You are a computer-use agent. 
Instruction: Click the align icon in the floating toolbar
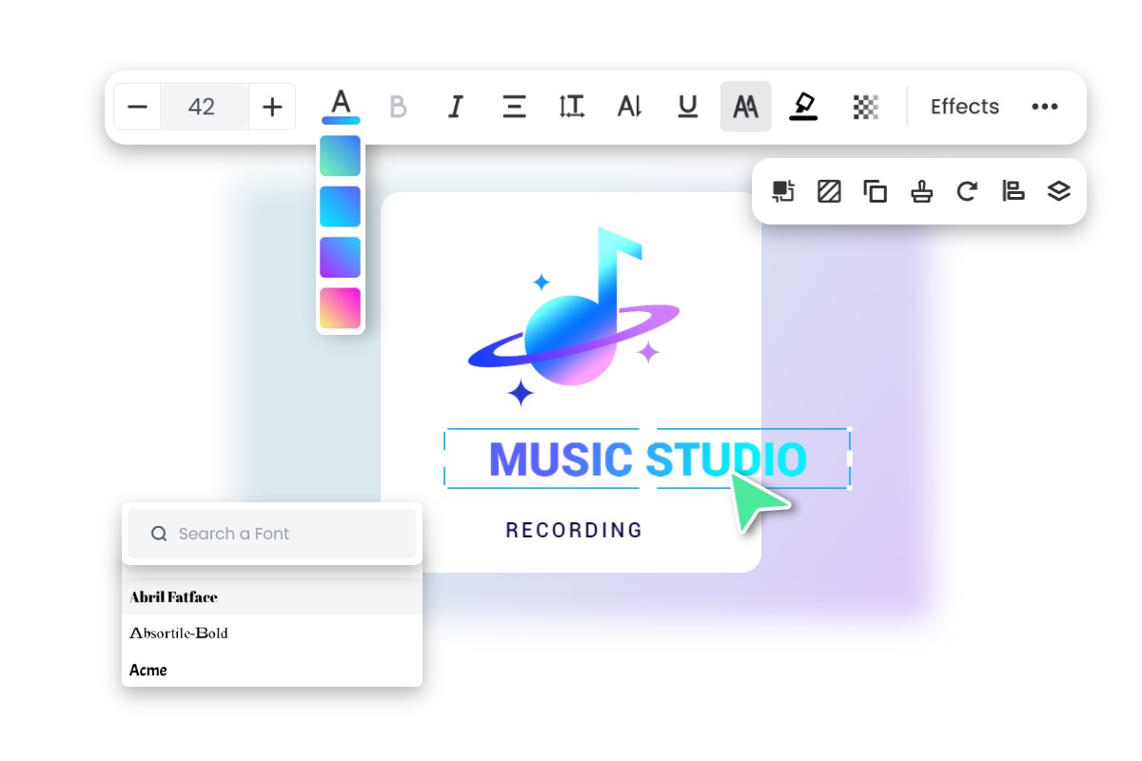point(1013,190)
